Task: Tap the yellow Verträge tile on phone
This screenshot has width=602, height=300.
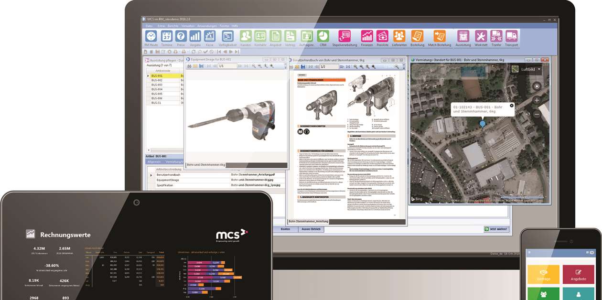Action: pos(543,274)
